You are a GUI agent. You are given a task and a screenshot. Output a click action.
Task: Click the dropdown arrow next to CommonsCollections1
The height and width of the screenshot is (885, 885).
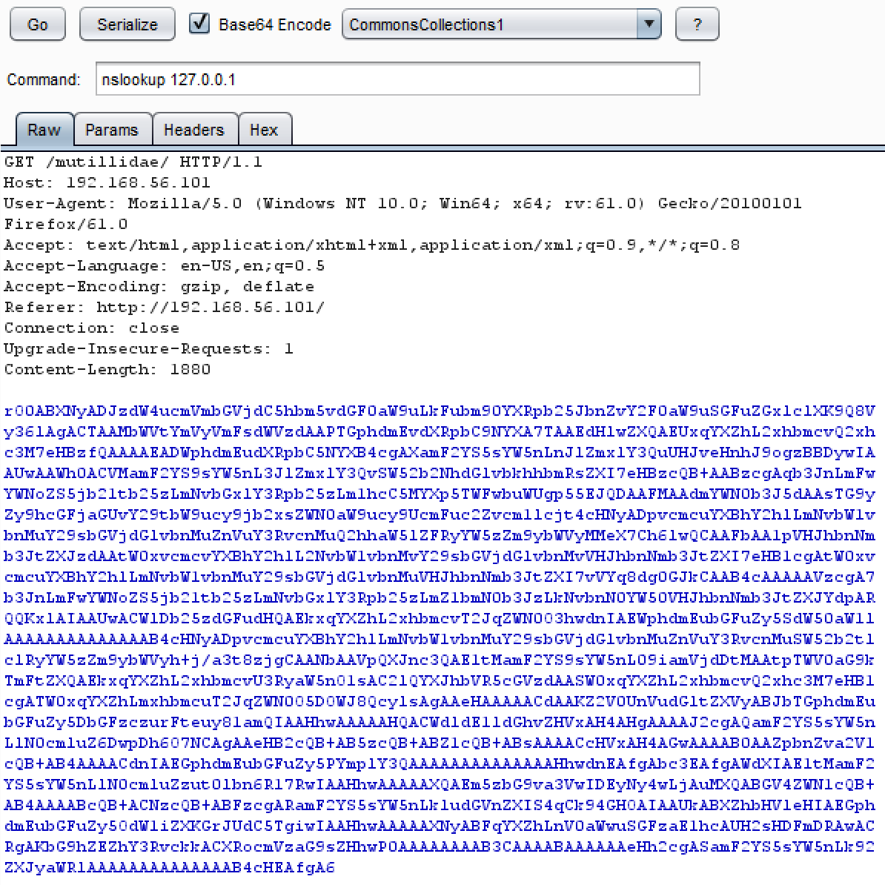click(649, 24)
